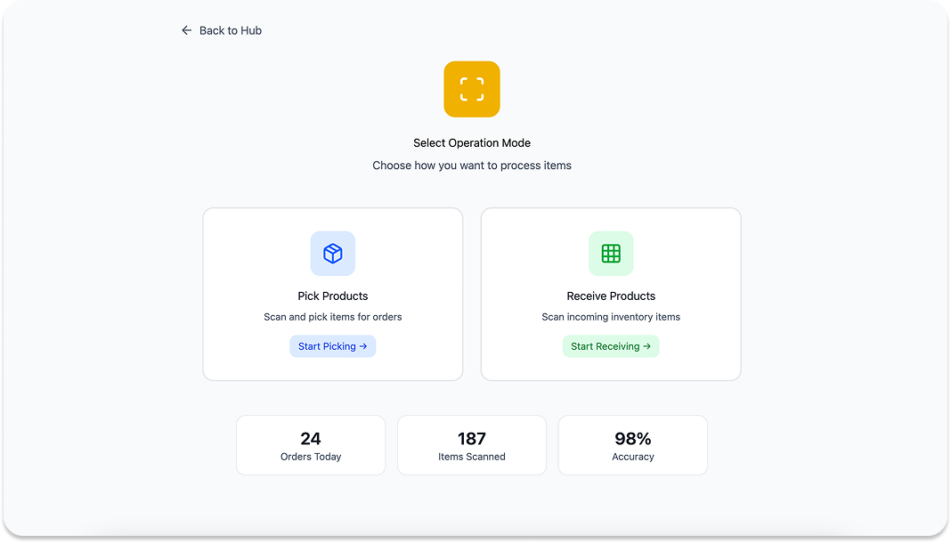Click the yellow scanner frame icon
This screenshot has width=951, height=543.
[472, 89]
